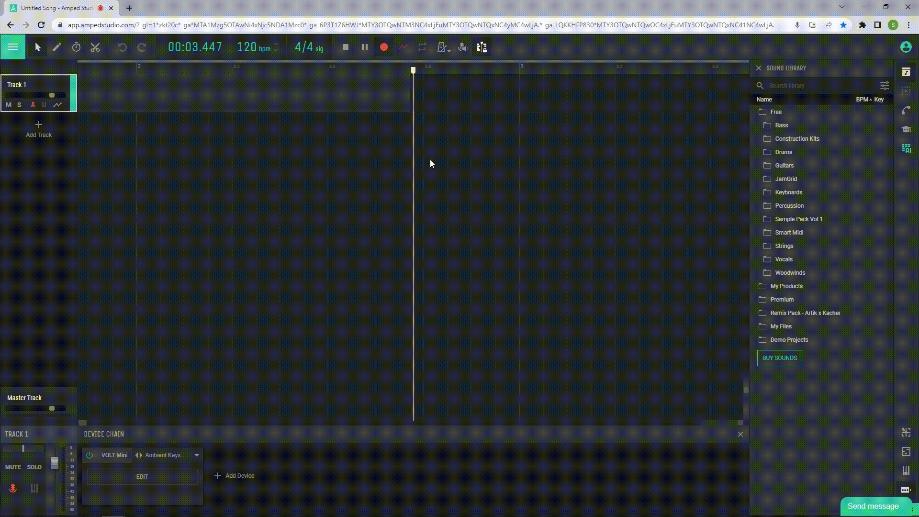Toggle VOLT Mini device power button

(x=90, y=455)
